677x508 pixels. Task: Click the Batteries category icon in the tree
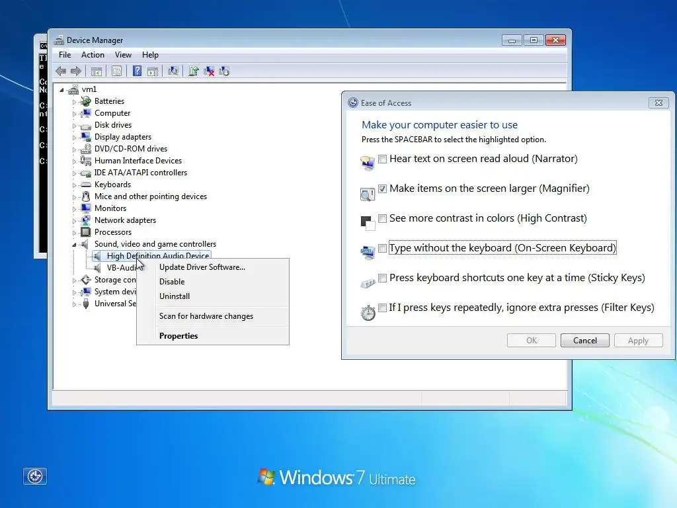click(x=86, y=101)
